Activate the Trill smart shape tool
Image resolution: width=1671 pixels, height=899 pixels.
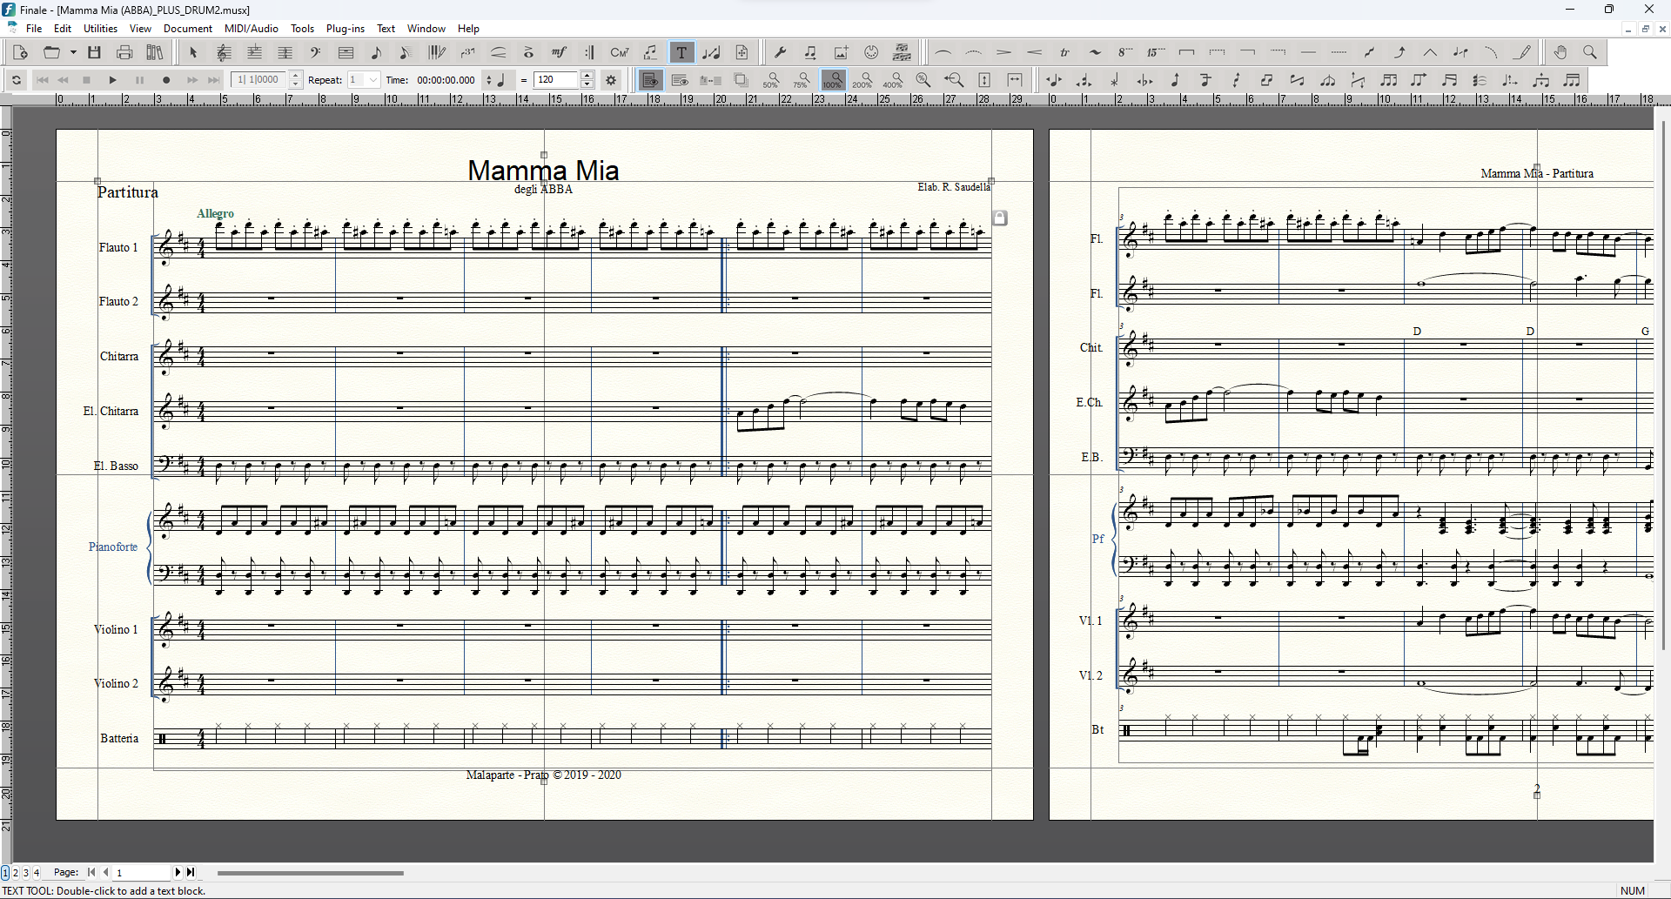pos(1064,53)
